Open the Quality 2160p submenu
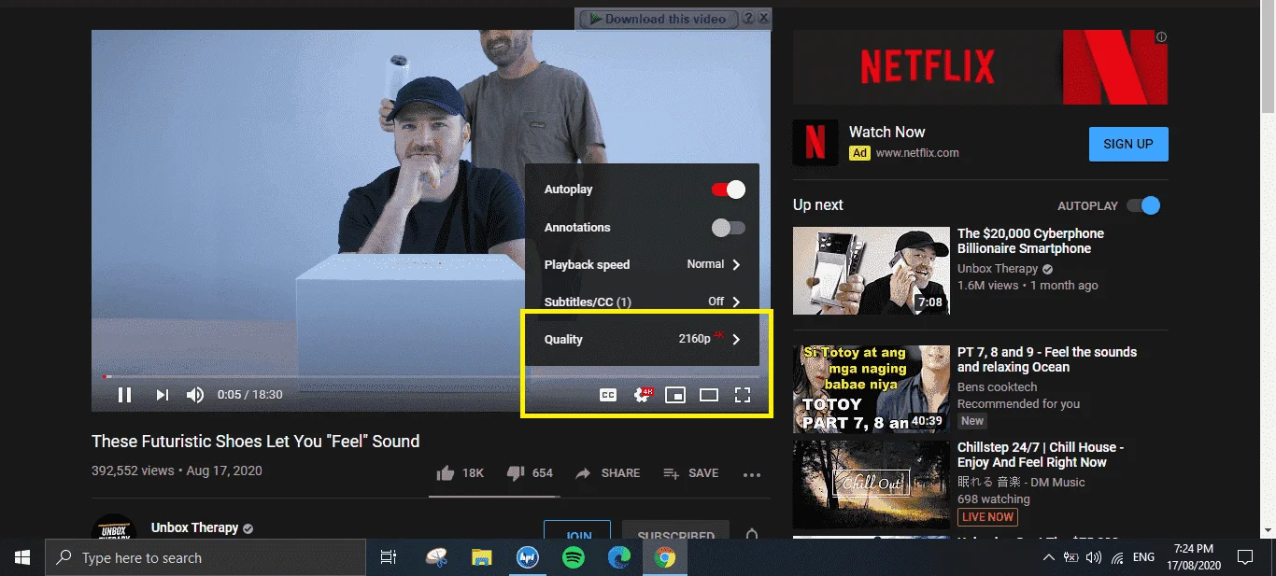The image size is (1276, 576). tap(643, 340)
